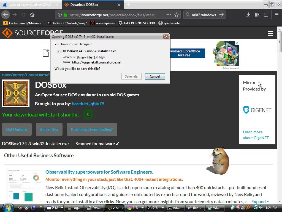282x212 pixels.
Task: Click the DOSBox project logo image
Action: pos(16,93)
